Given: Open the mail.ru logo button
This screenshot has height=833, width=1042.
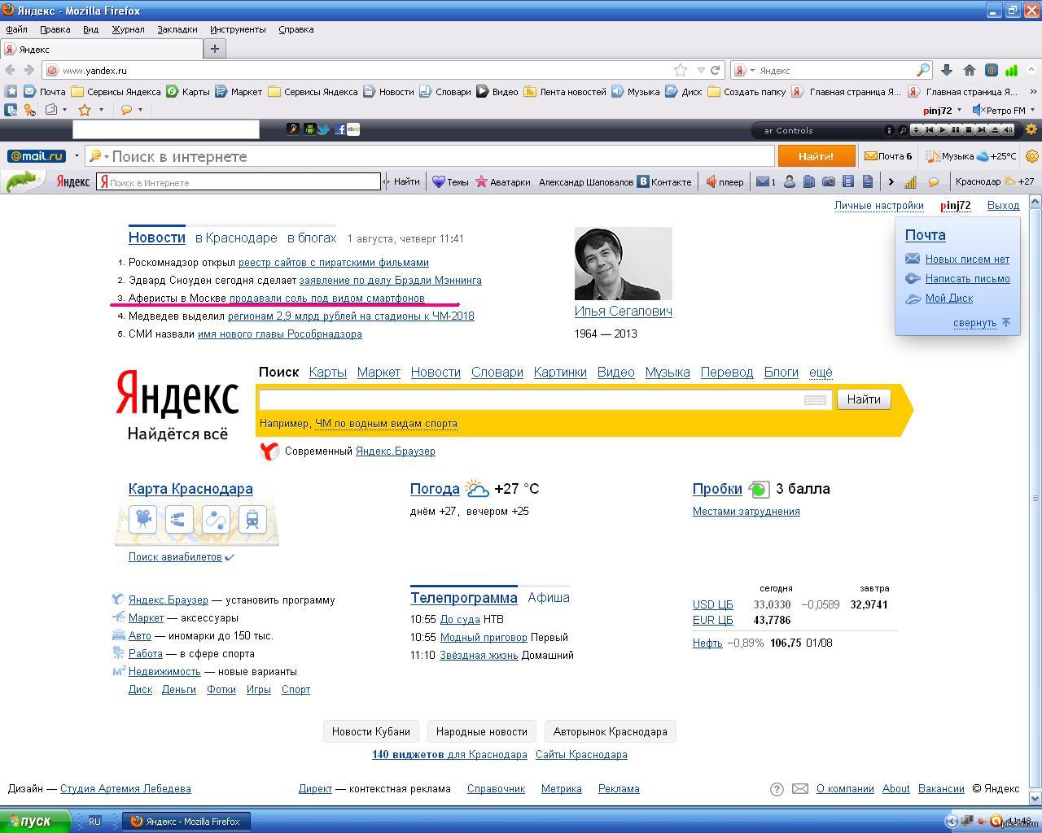Looking at the screenshot, I should click(37, 155).
